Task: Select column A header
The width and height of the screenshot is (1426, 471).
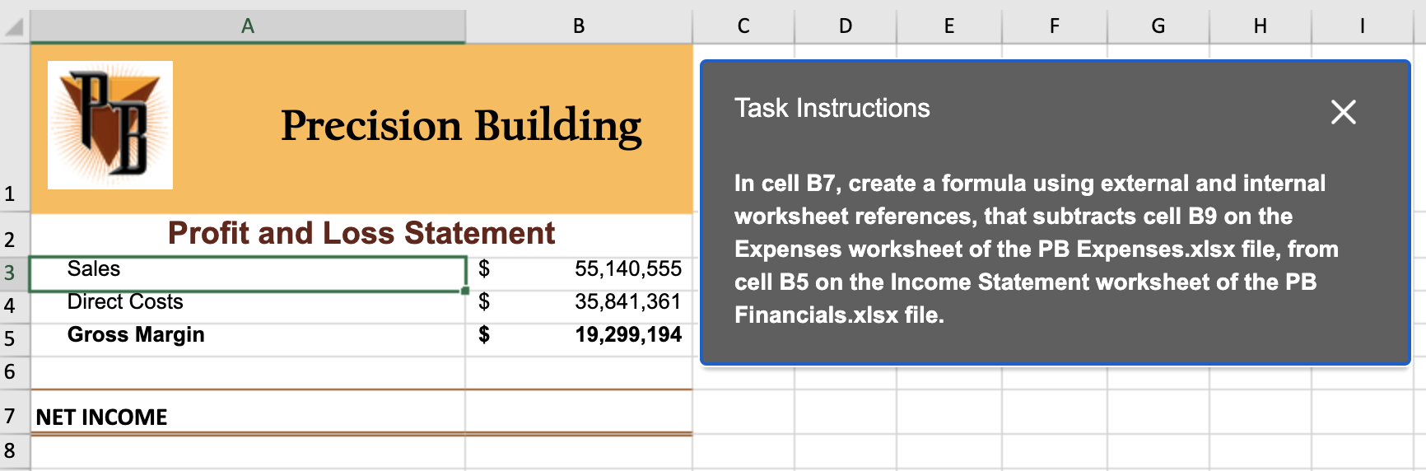Action: point(248,26)
